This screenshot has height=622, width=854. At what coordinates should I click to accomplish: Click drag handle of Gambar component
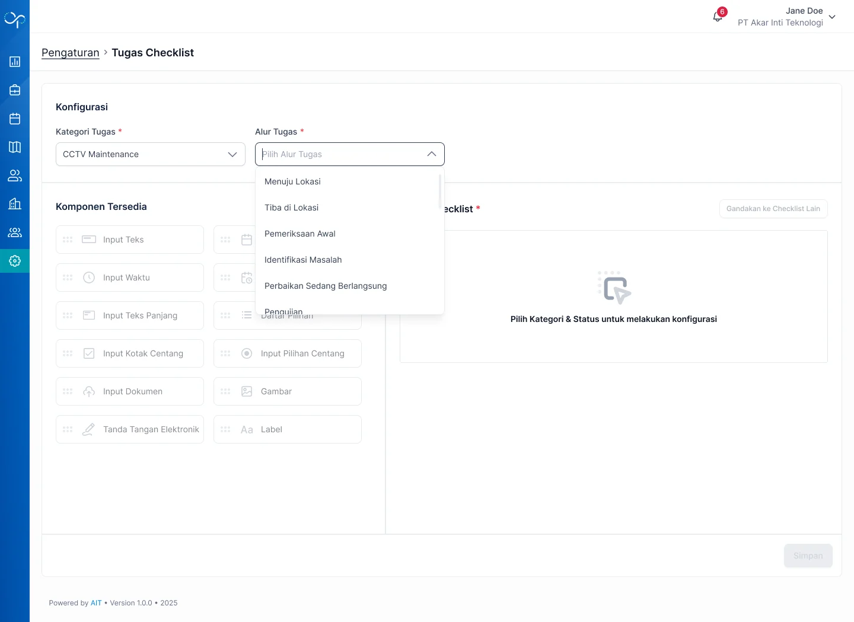coord(225,391)
